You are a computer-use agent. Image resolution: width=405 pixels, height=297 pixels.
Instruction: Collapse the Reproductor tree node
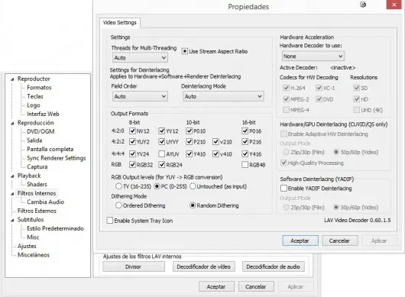[12, 79]
